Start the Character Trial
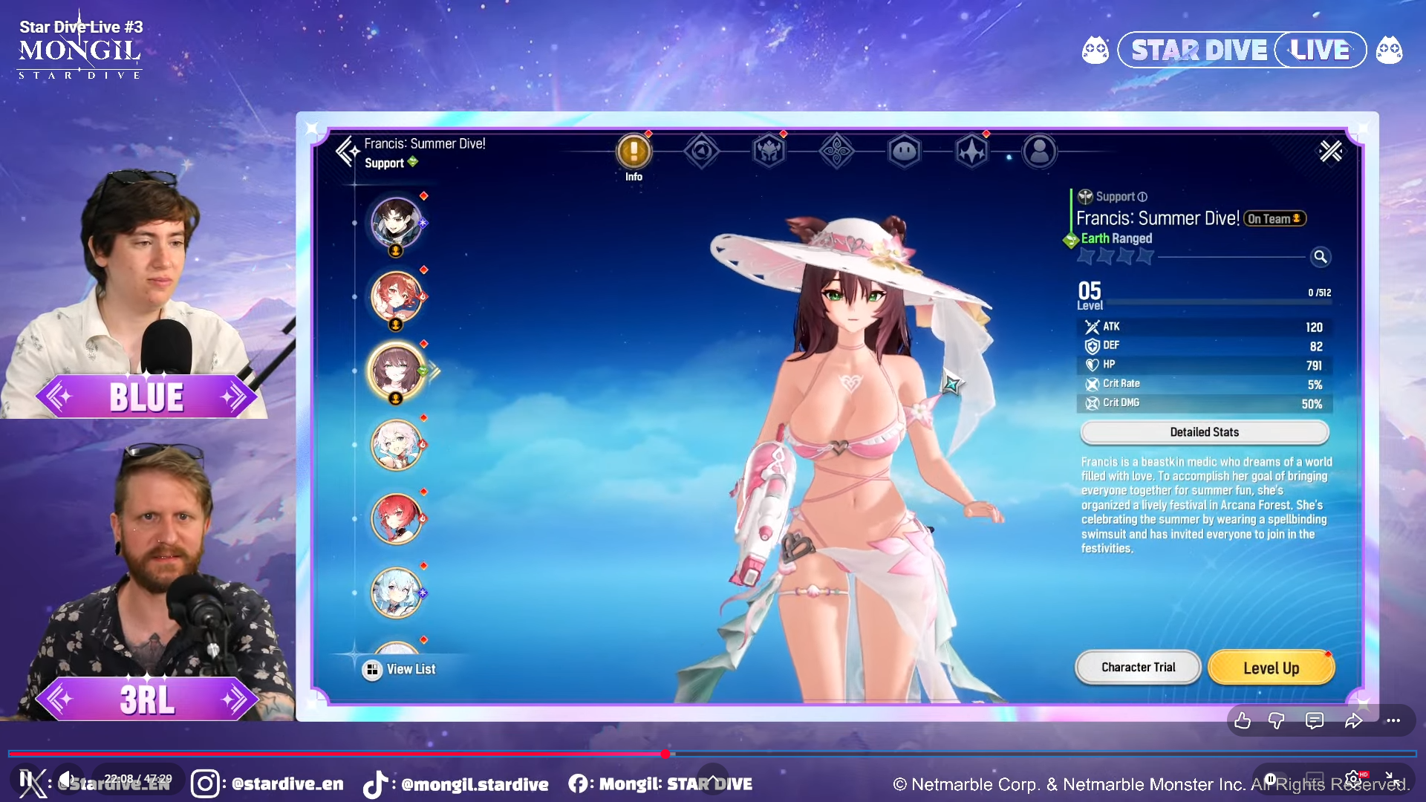Screen dimensions: 1426x802 pyautogui.click(x=1138, y=667)
